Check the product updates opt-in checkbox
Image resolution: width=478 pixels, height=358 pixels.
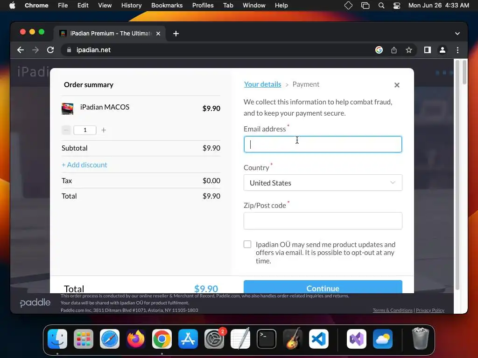click(247, 244)
